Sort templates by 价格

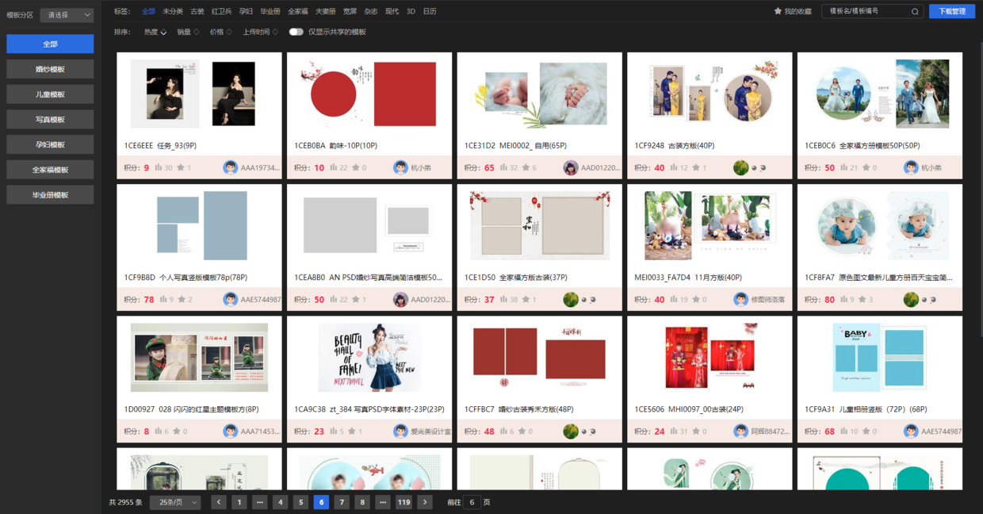[220, 33]
